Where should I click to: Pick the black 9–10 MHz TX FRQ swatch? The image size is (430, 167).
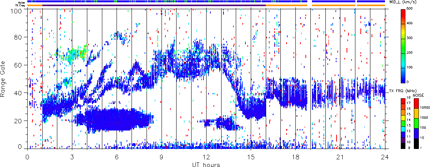tap(403, 146)
